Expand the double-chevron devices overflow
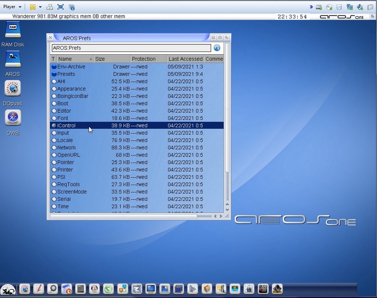The height and width of the screenshot is (298, 377). (x=311, y=7)
